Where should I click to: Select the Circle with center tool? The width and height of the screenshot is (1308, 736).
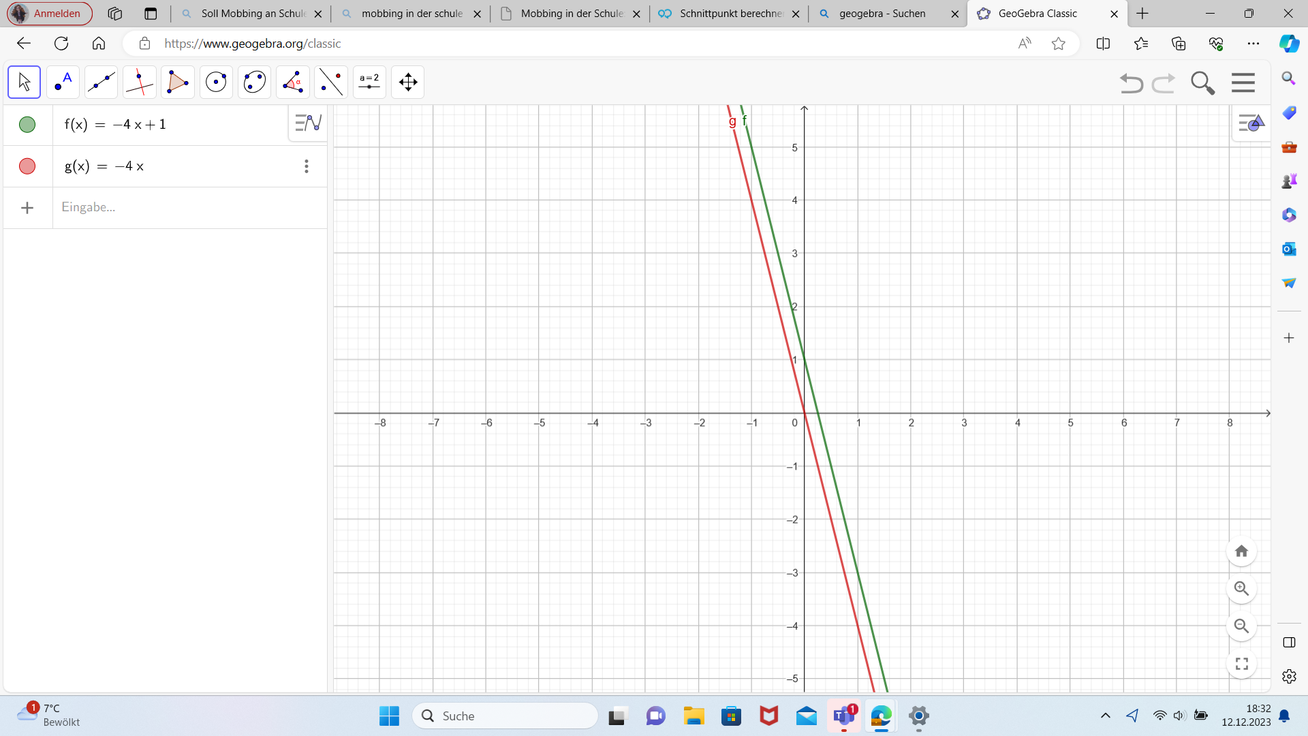click(x=216, y=82)
